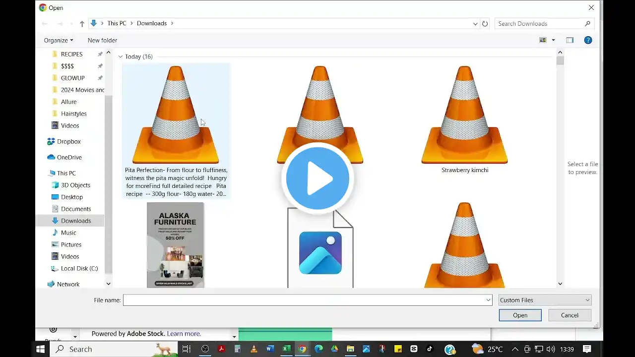Go up one folder level
The width and height of the screenshot is (635, 357).
82,23
